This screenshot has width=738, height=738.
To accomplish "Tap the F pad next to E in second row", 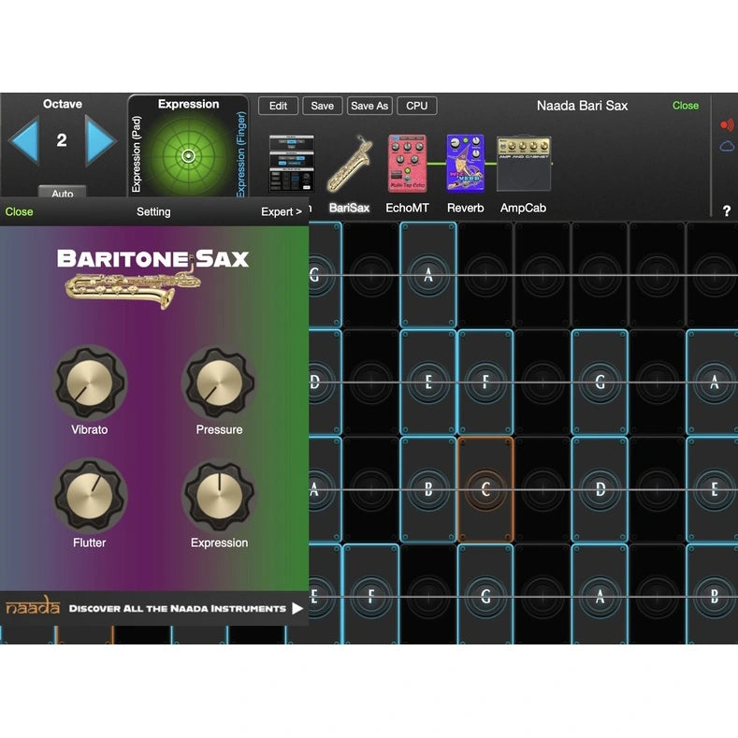I will point(485,383).
